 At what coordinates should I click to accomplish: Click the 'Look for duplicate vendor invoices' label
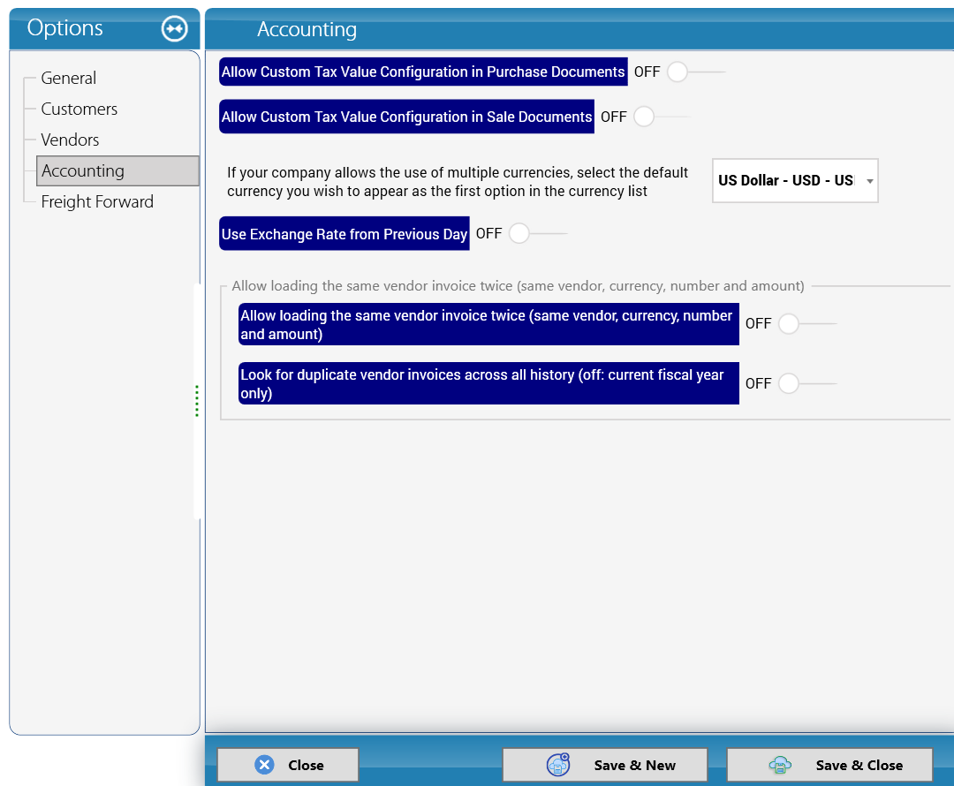click(x=488, y=383)
